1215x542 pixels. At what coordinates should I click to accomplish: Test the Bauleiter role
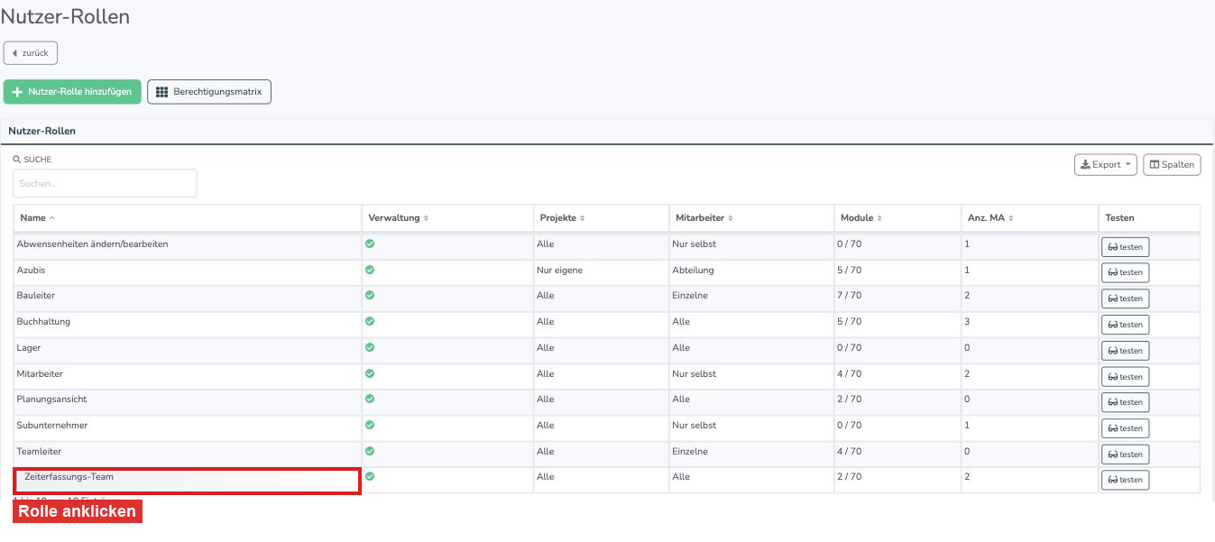1125,299
